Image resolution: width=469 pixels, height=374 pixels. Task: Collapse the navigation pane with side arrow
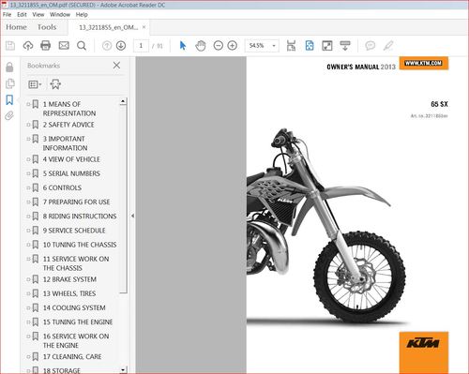pyautogui.click(x=132, y=216)
